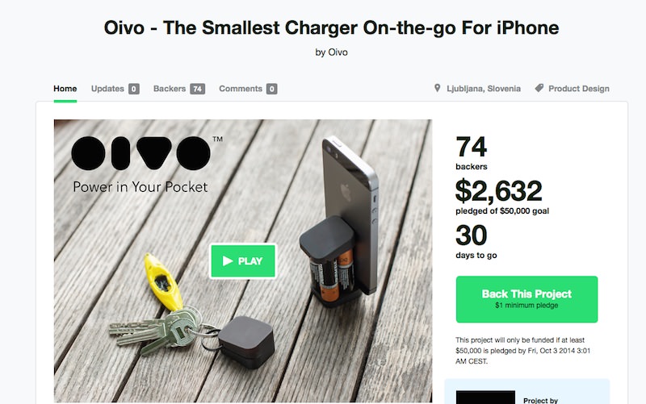This screenshot has width=646, height=404.
Task: Click the Project by label
Action: (x=540, y=400)
